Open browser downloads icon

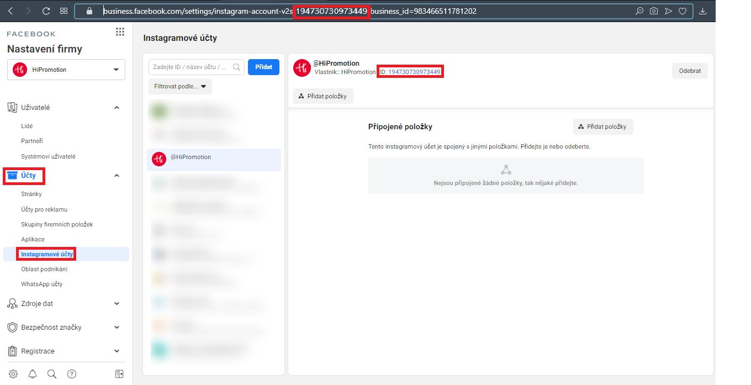point(703,10)
